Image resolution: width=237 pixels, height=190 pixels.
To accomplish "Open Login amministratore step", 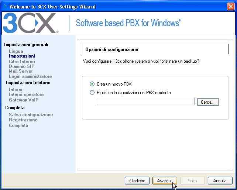I will [30, 76].
